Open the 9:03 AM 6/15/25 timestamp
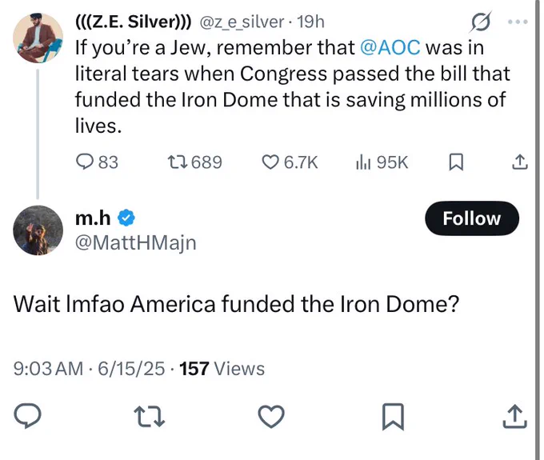 [89, 369]
